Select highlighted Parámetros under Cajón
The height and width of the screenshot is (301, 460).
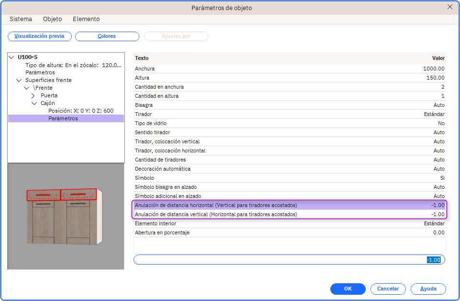click(x=66, y=118)
